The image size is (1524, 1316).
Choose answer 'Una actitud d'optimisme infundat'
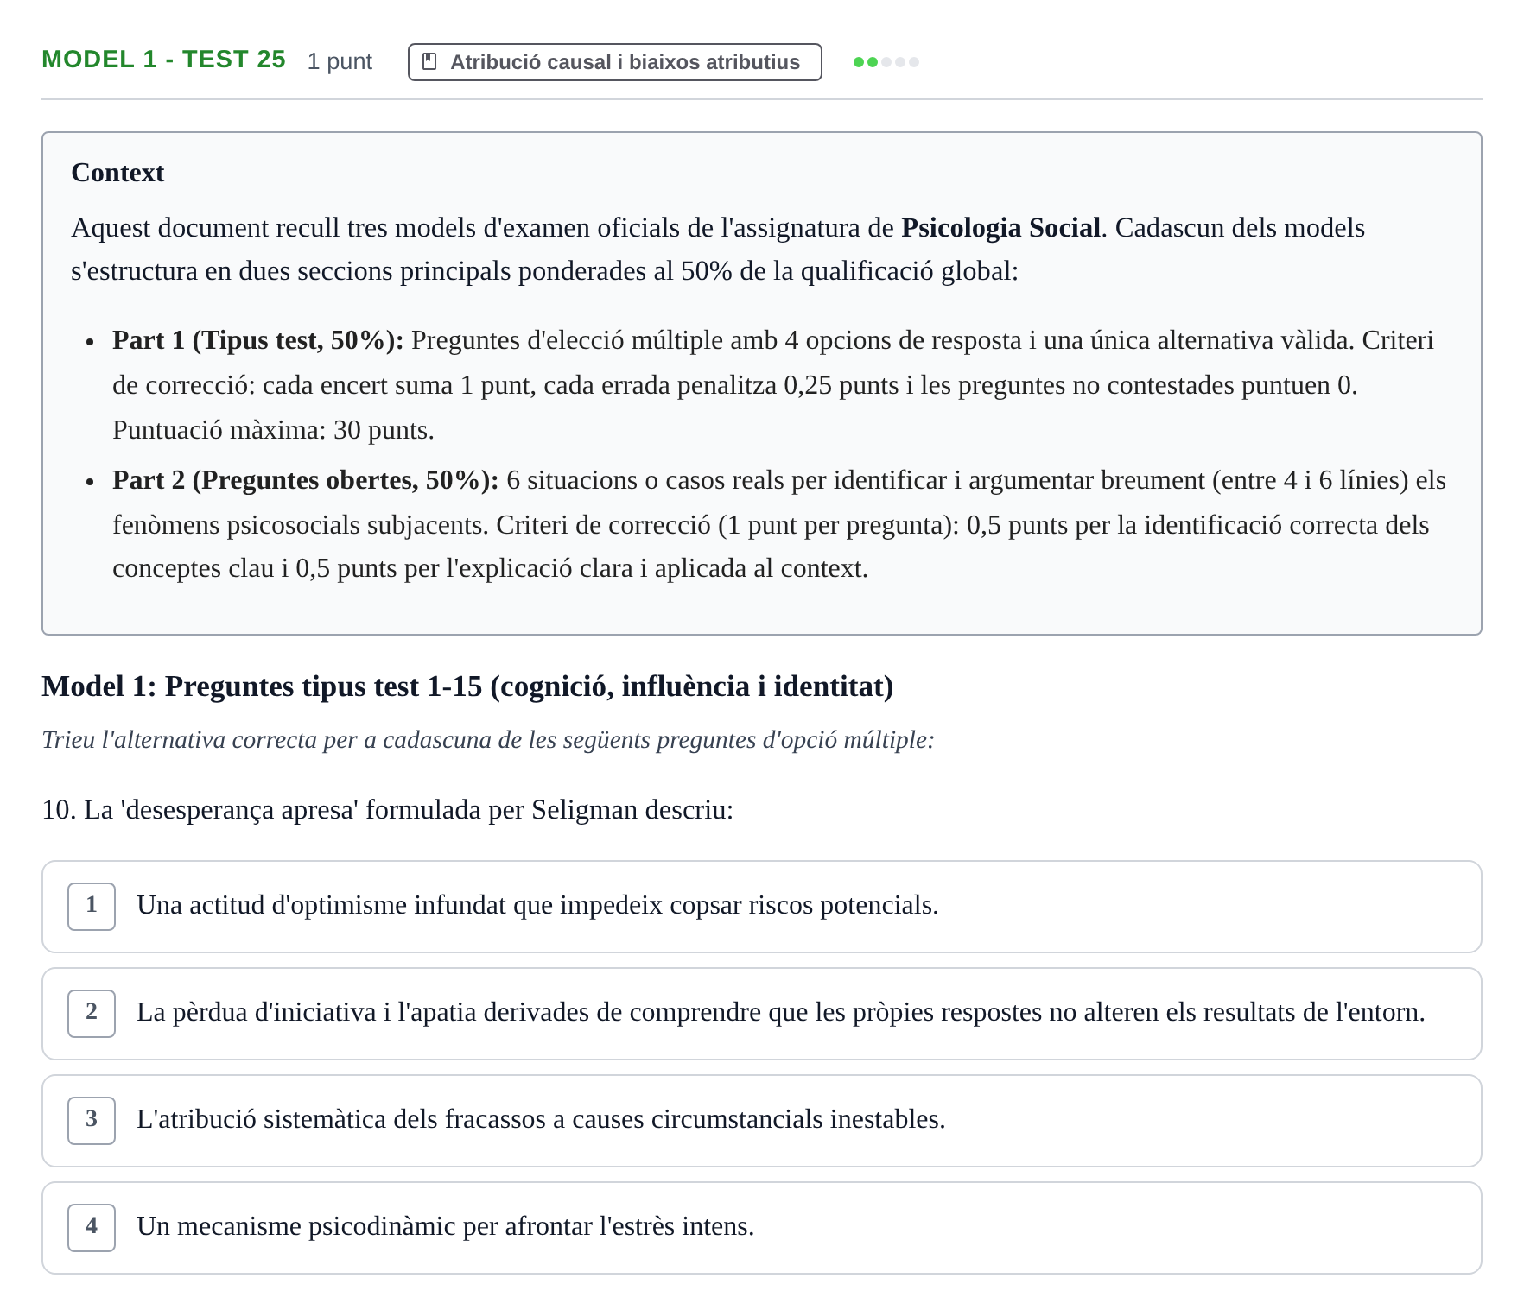[761, 907]
